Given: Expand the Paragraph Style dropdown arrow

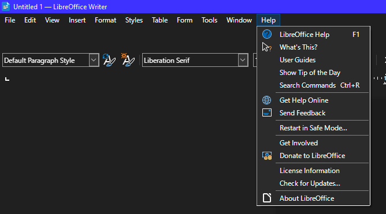Looking at the screenshot, I should (94, 60).
